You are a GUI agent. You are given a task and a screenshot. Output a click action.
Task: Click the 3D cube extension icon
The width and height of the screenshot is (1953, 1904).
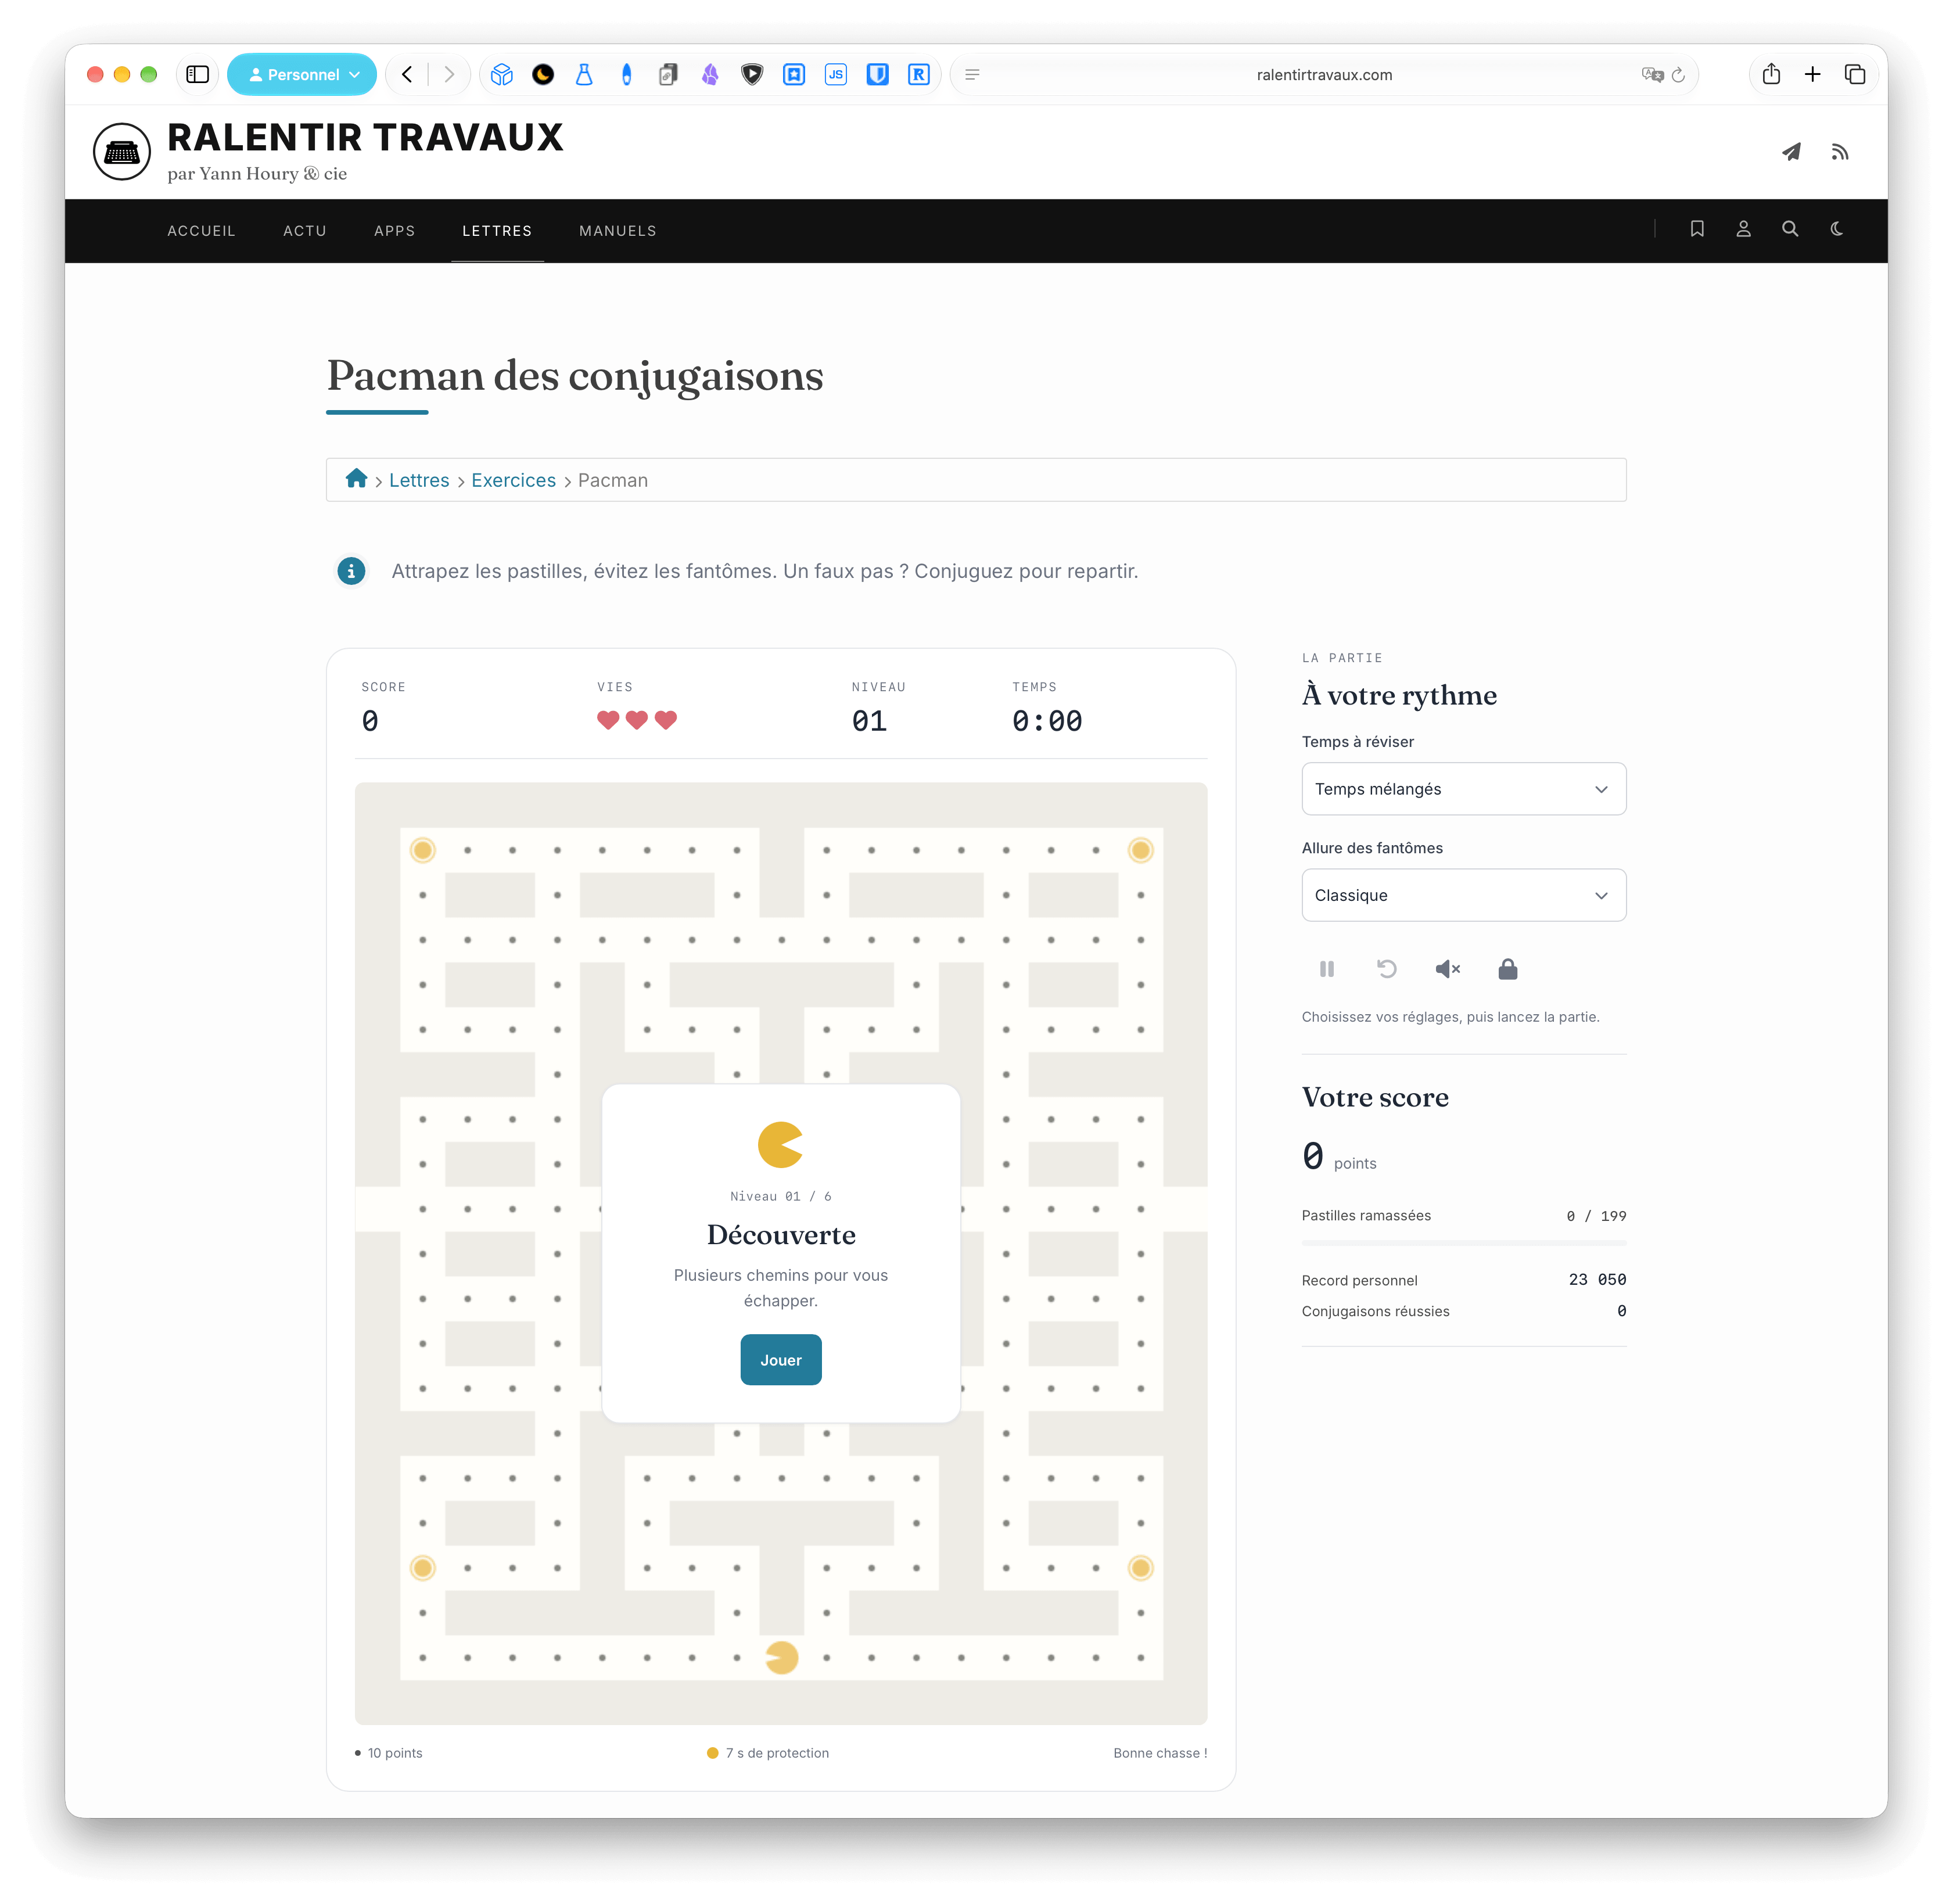click(501, 74)
